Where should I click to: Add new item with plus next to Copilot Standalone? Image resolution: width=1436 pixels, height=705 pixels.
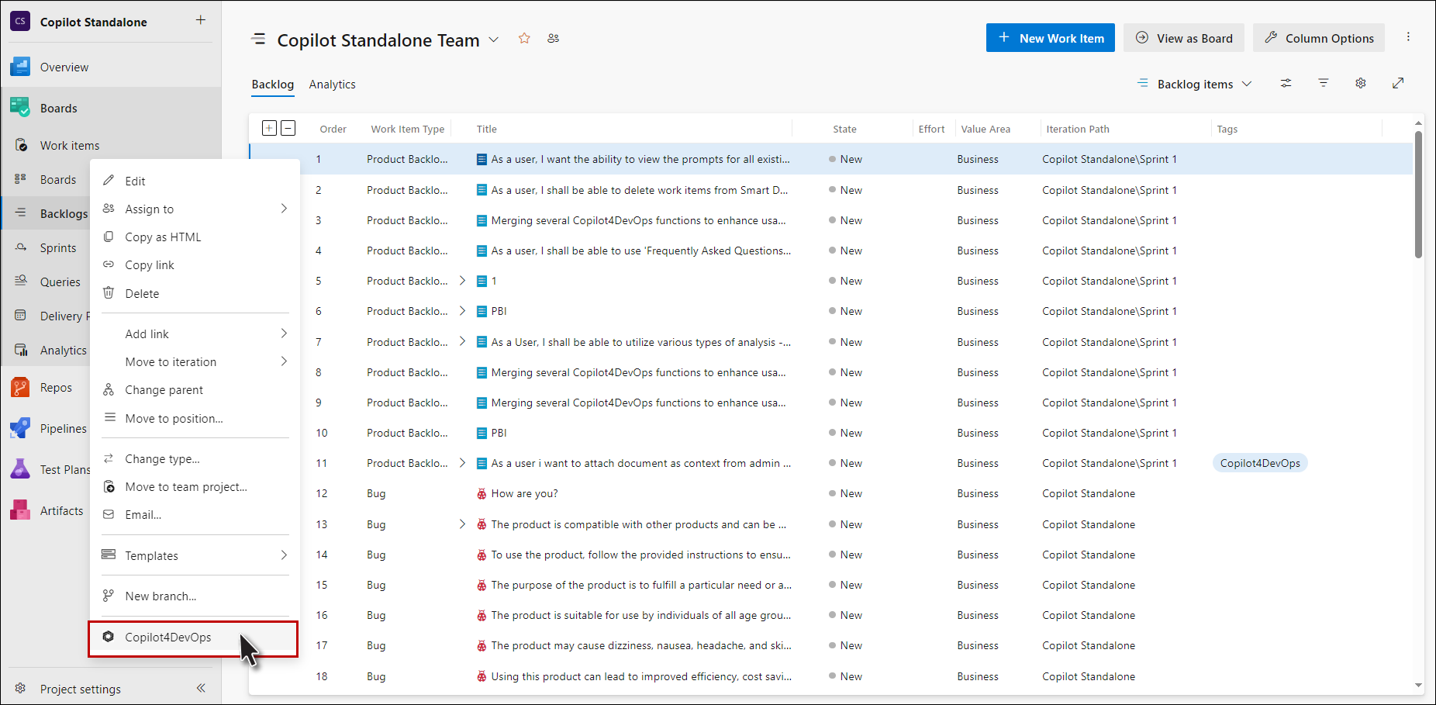tap(201, 20)
